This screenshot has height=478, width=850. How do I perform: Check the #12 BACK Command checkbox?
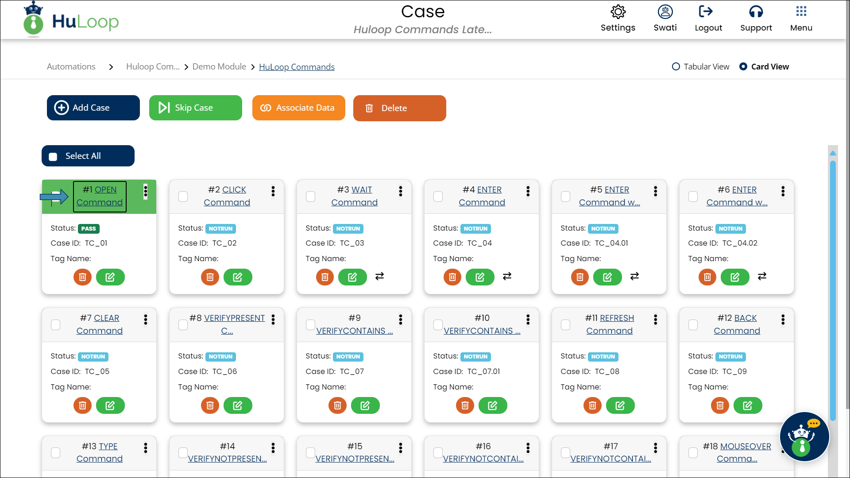click(693, 324)
